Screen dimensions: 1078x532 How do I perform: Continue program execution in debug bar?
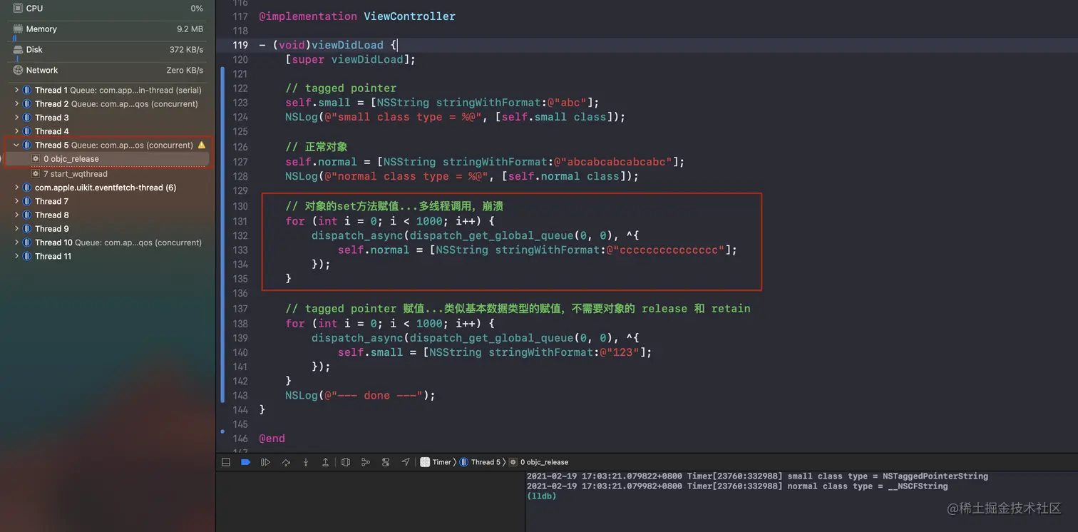coord(266,462)
